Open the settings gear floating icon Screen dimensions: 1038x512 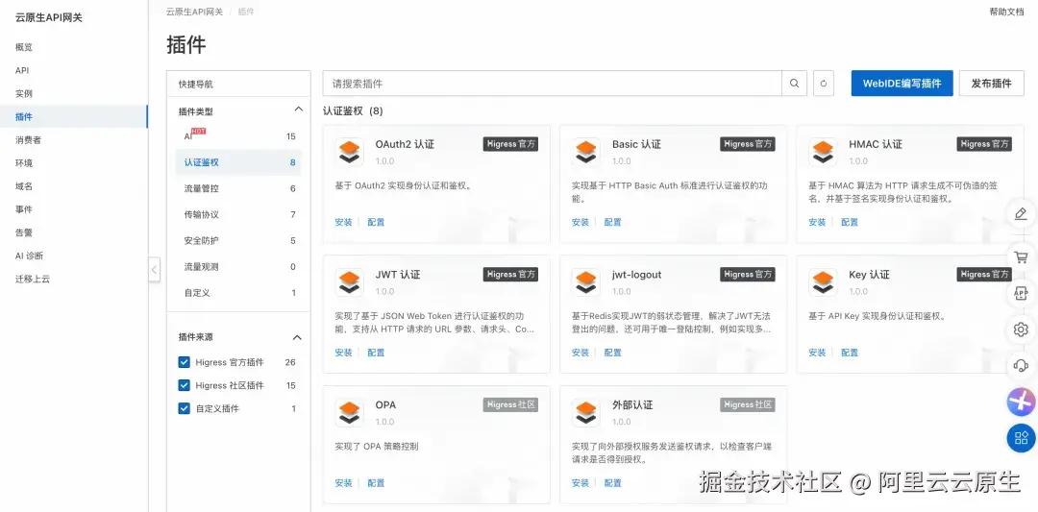1021,329
